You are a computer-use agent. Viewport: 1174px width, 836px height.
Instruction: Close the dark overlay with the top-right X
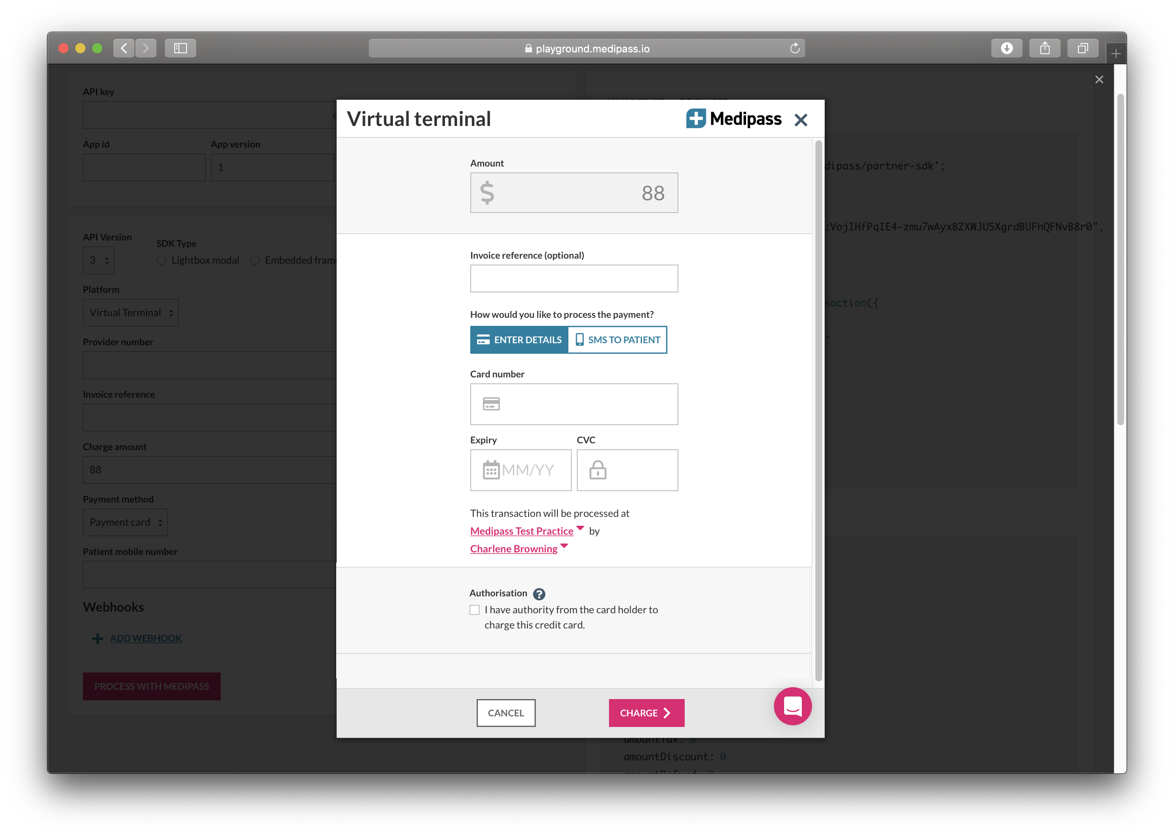(x=1099, y=79)
